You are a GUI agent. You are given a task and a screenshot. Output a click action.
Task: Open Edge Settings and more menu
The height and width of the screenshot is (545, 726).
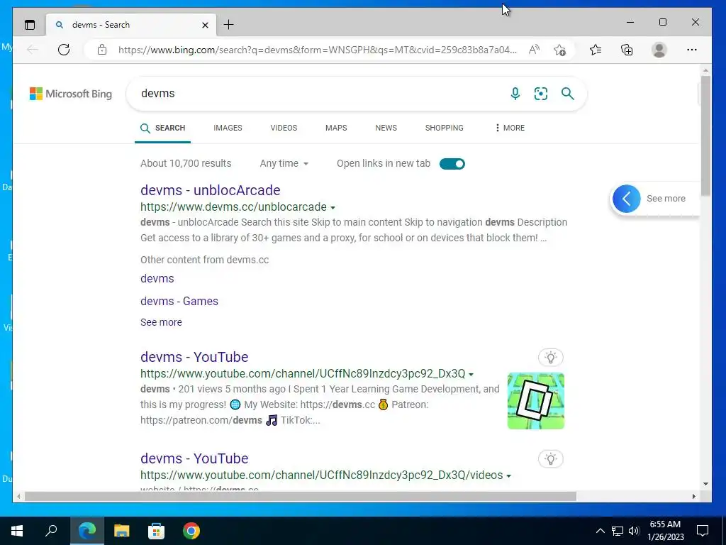pos(692,50)
